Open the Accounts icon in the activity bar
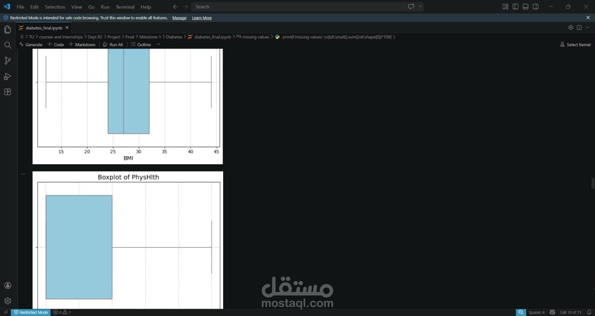Viewport: 595px width, 316px height. (7, 285)
